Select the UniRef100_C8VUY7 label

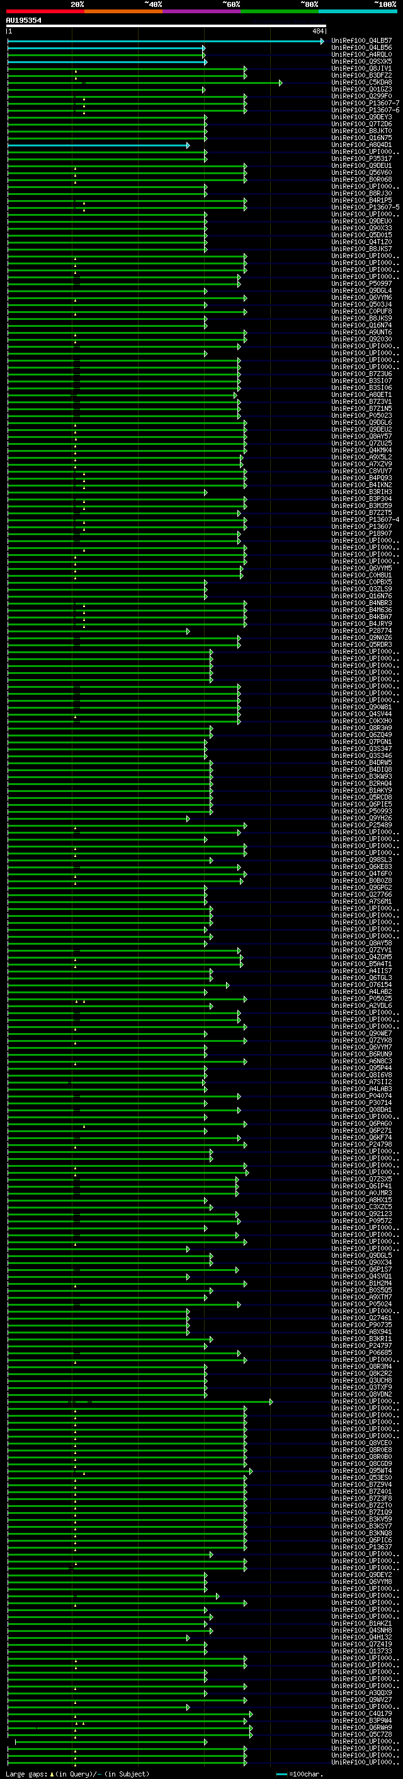coord(361,471)
